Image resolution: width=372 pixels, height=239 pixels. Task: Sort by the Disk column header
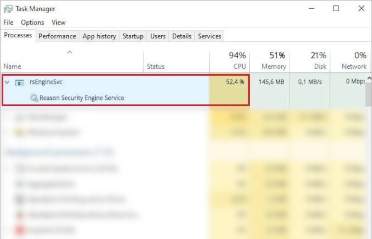310,61
